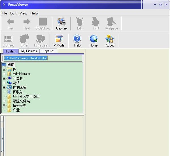Screen dimensions: 170x156
Task: Select the 网络 tree label
Action: pyautogui.click(x=16, y=83)
